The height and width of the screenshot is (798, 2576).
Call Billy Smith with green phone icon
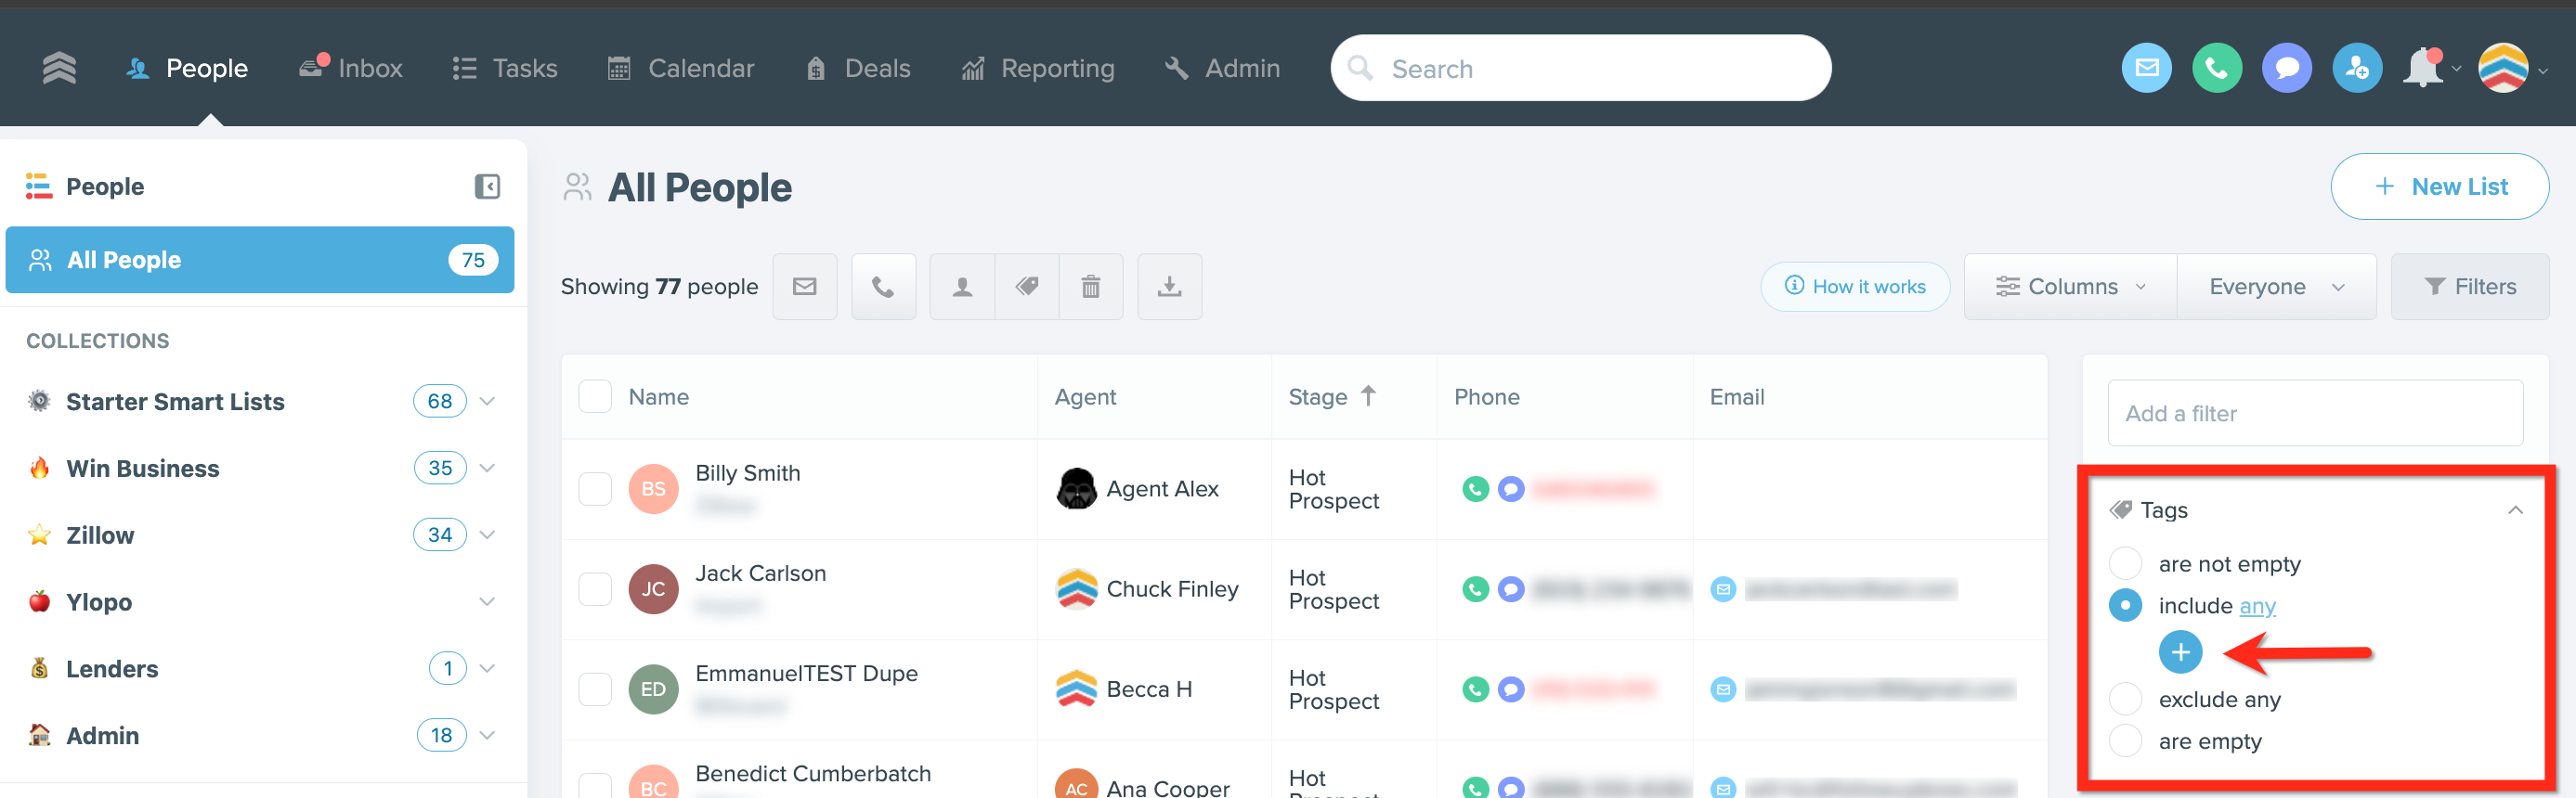[1475, 488]
